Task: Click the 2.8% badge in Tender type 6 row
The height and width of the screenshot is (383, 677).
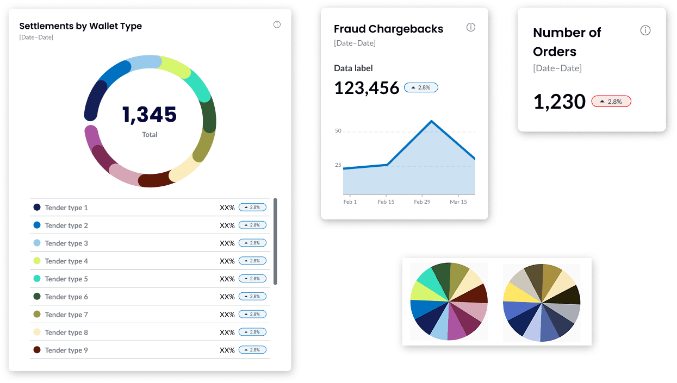Action: [x=252, y=297]
